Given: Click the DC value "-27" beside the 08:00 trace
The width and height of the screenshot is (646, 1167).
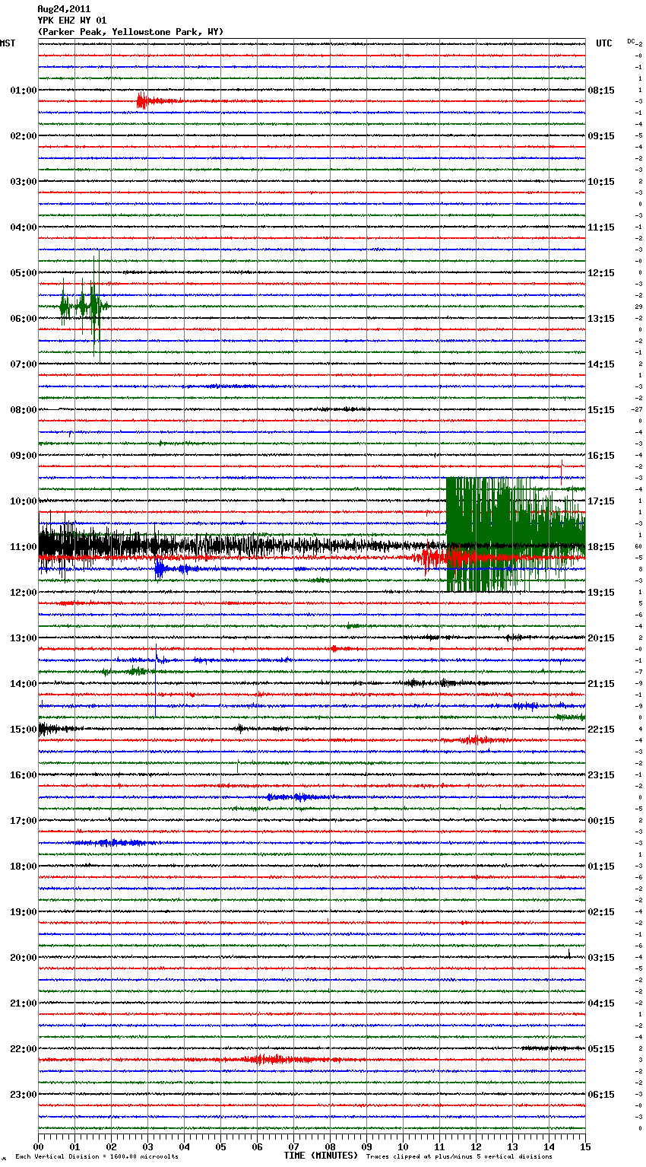Looking at the screenshot, I should [x=637, y=409].
